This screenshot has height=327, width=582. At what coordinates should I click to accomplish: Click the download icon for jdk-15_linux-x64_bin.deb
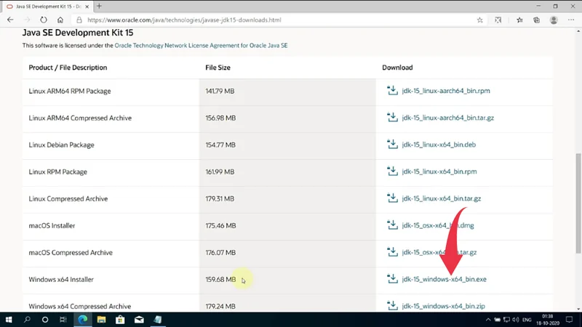(391, 145)
